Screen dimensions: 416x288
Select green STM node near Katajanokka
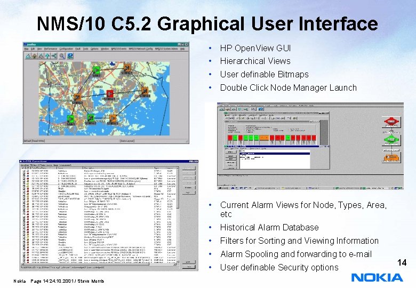coord(91,118)
